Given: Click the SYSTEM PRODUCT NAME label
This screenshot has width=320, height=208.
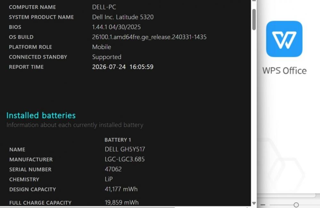Looking at the screenshot, I should click(x=41, y=17).
